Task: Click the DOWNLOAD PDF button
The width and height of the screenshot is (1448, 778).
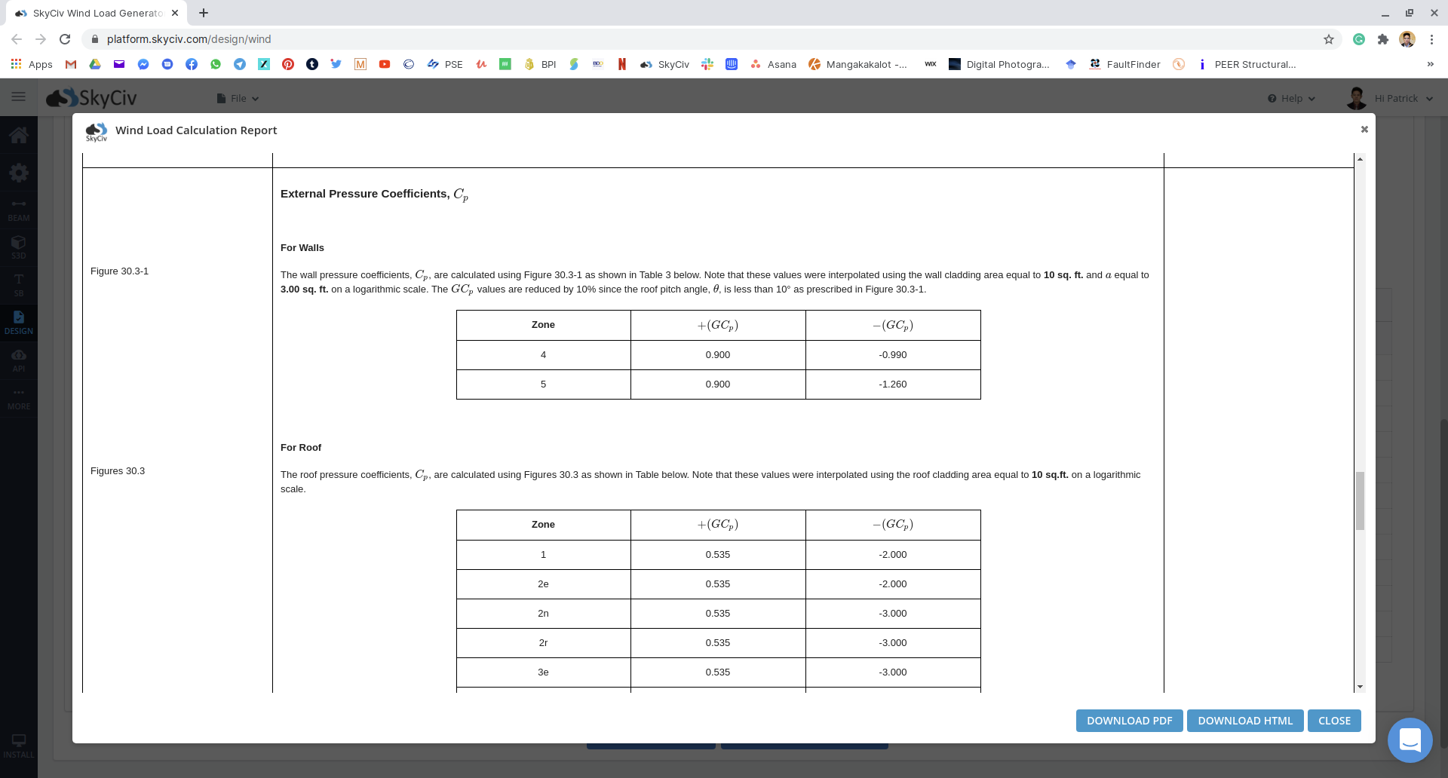Action: pos(1128,721)
